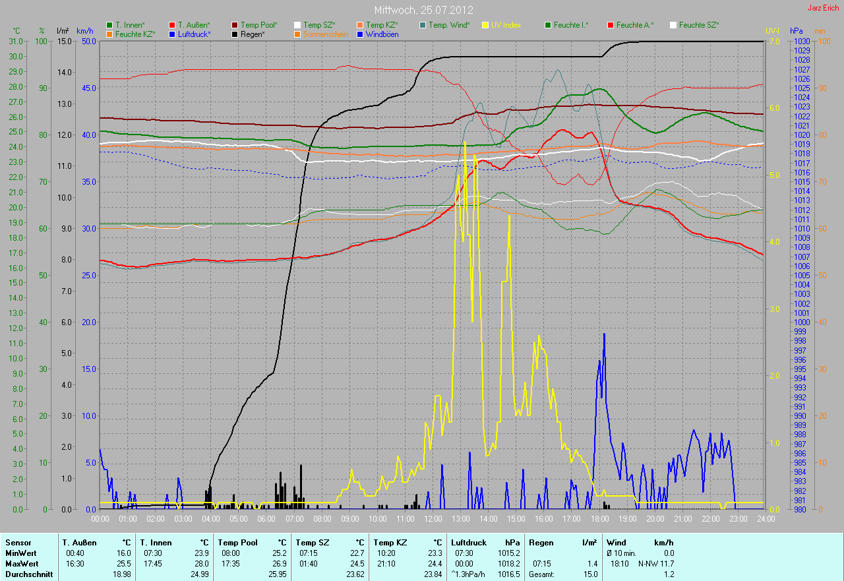Select the T. Außen* legend label

tap(194, 25)
